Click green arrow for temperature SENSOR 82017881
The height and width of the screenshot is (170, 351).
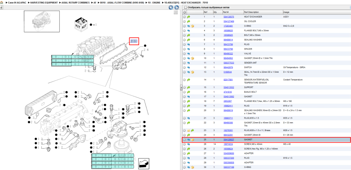click(x=188, y=80)
